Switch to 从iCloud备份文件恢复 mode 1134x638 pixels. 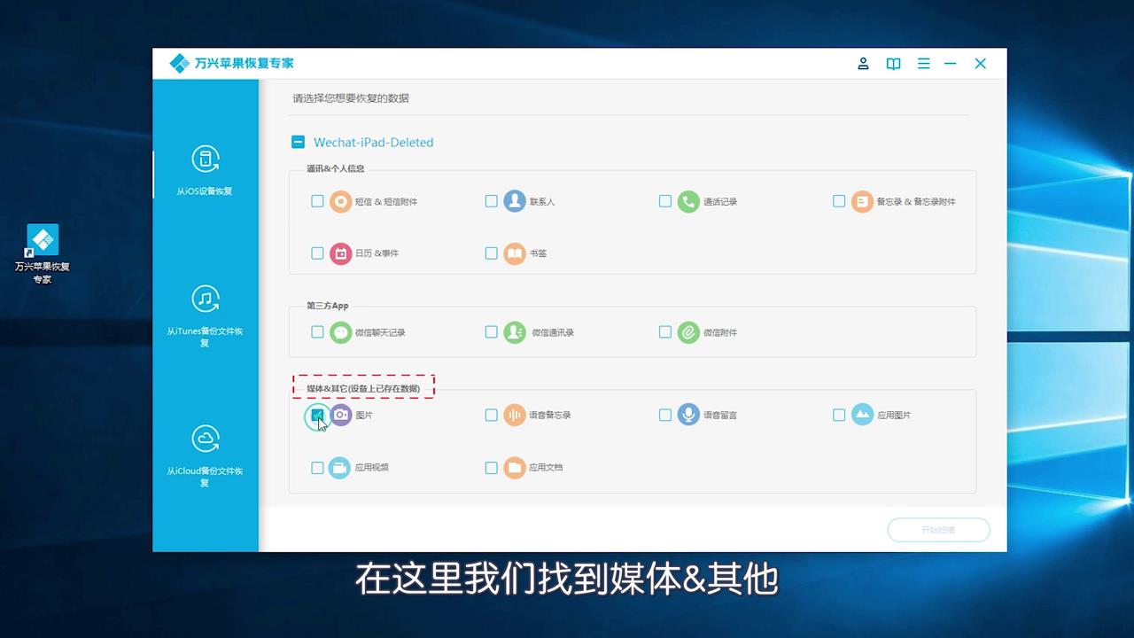click(206, 454)
